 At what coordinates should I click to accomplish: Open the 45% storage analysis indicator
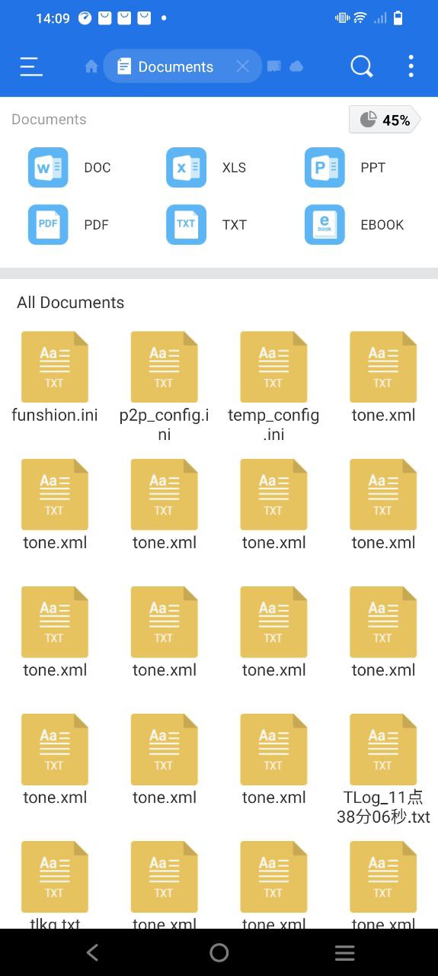pyautogui.click(x=385, y=120)
